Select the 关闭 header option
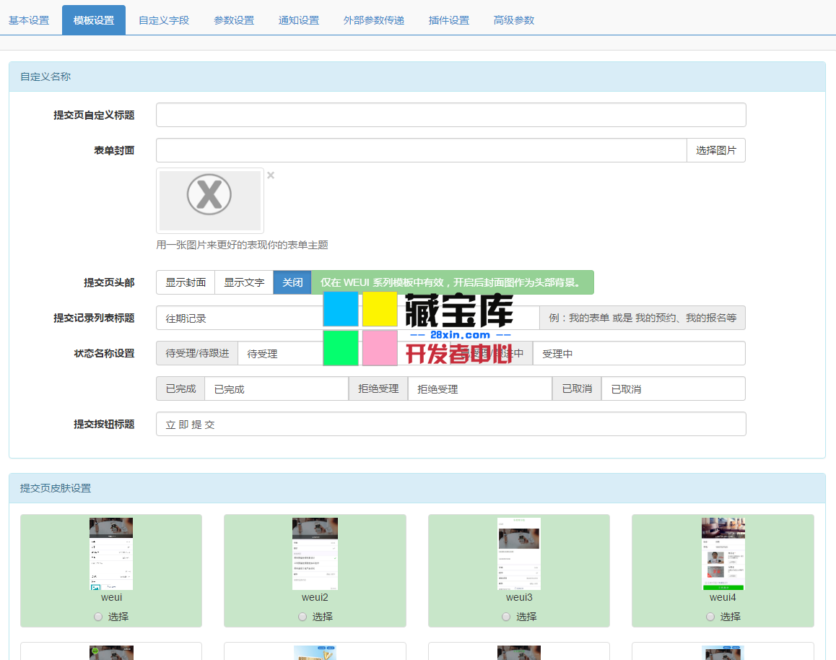Image resolution: width=836 pixels, height=660 pixels. [x=292, y=282]
